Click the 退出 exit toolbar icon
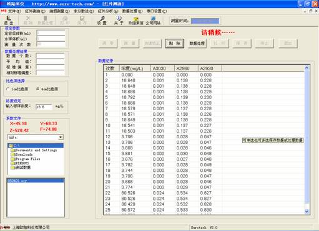 click(x=9, y=21)
